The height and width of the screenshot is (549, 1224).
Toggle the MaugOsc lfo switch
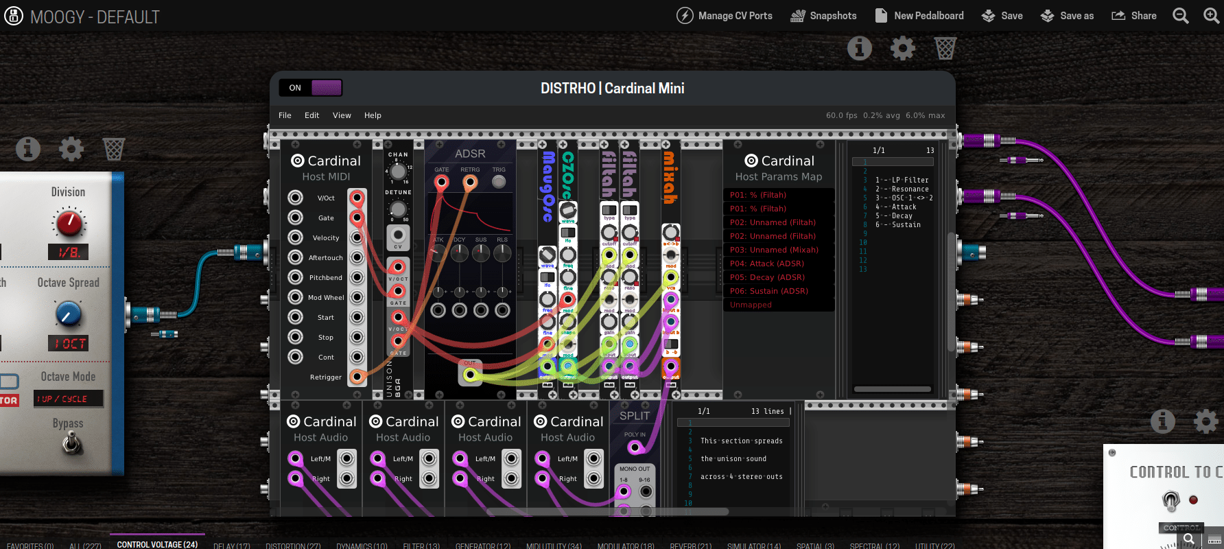(x=547, y=277)
